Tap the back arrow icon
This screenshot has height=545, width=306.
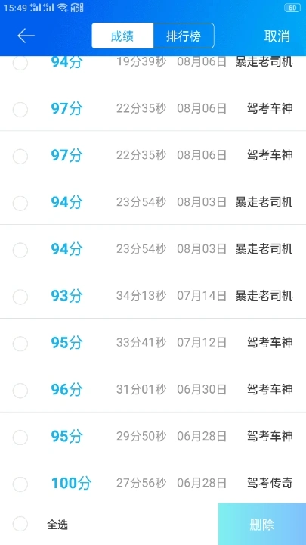(26, 36)
